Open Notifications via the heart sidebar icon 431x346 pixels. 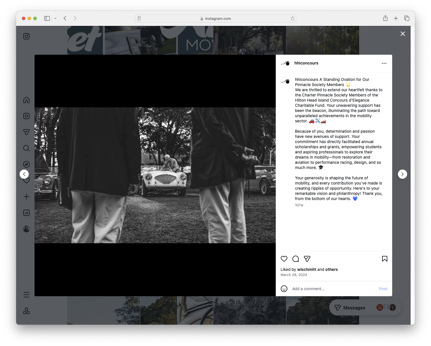[26, 180]
